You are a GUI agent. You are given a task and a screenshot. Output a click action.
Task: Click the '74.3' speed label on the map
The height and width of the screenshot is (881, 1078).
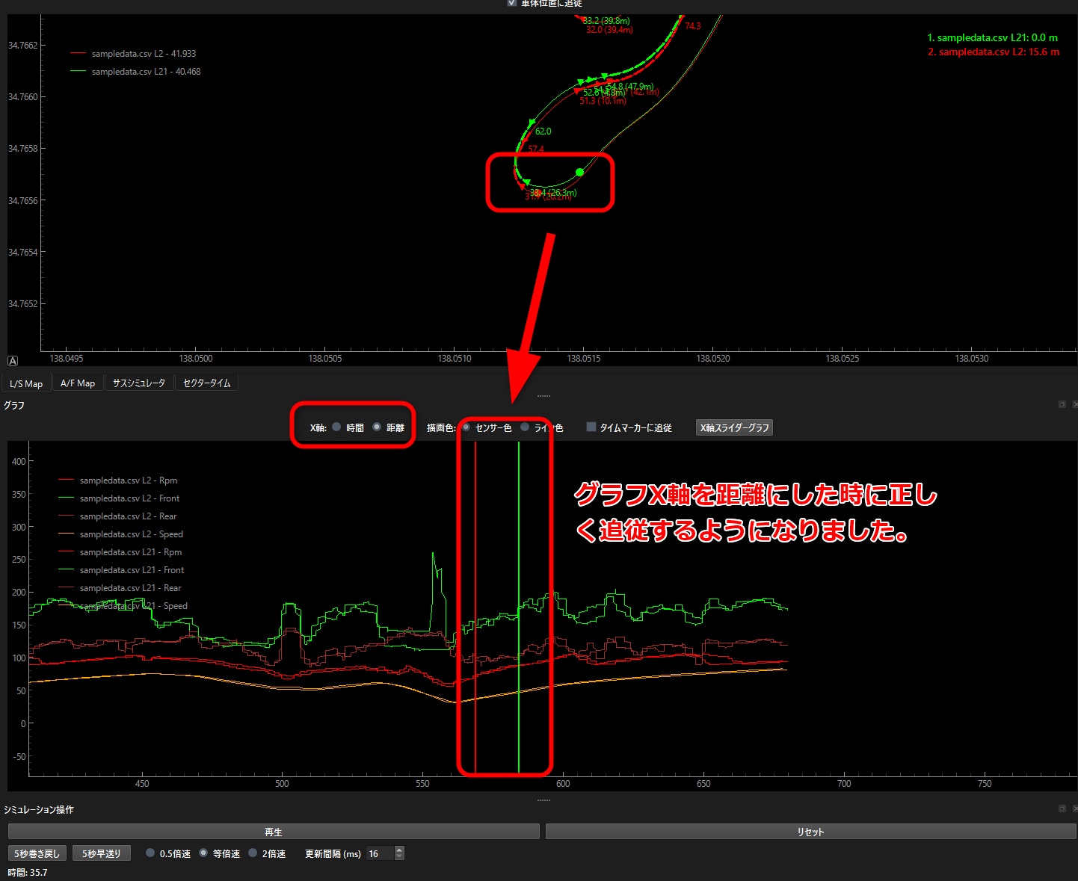point(693,26)
